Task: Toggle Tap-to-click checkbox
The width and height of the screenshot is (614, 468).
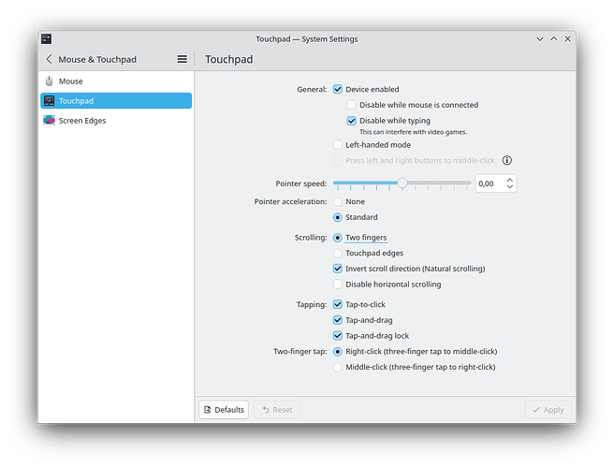Action: coord(338,304)
